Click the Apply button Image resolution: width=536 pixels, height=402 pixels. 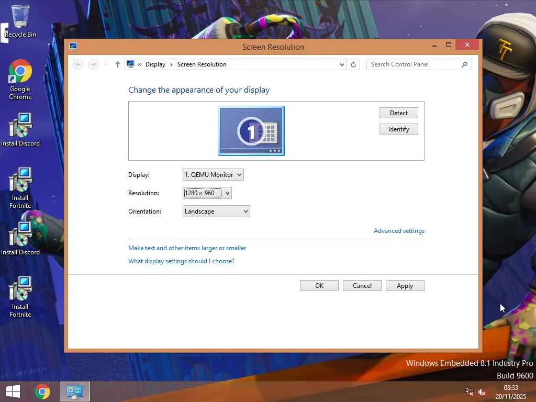point(405,286)
